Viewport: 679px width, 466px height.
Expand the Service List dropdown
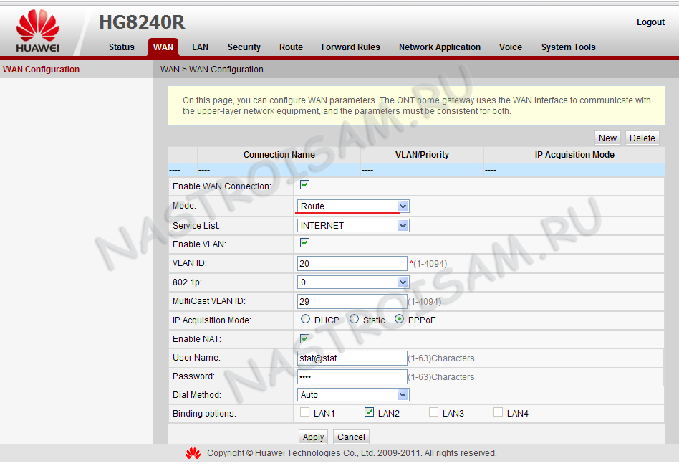coord(353,226)
